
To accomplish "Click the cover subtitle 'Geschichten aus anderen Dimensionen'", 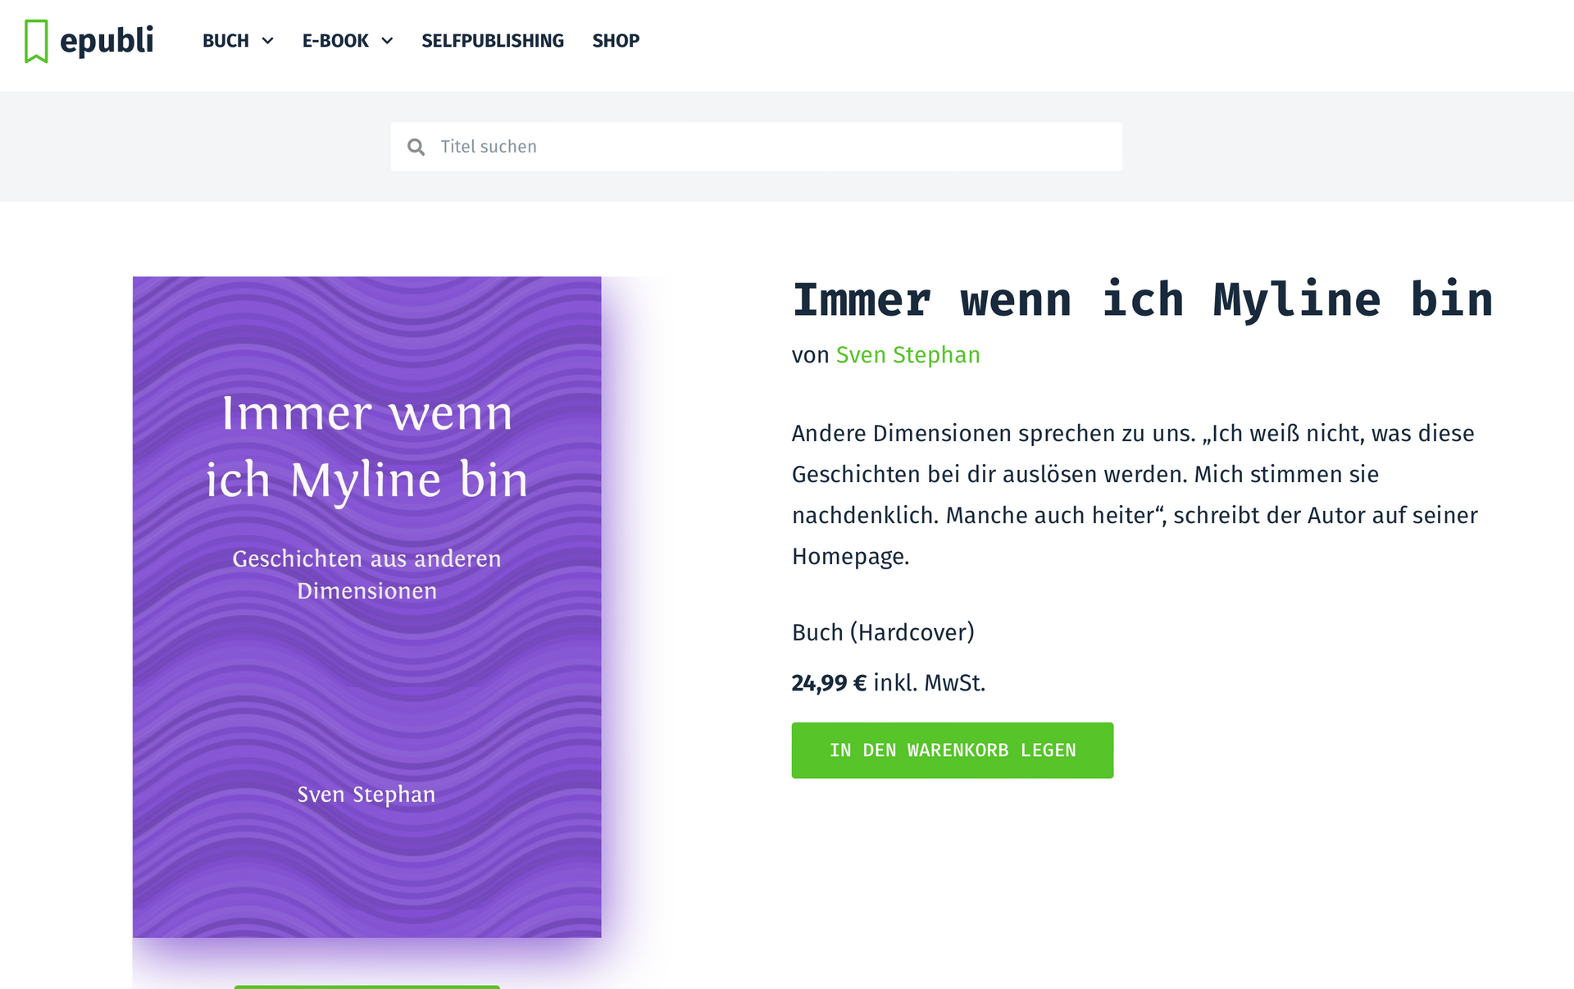I will (x=366, y=574).
